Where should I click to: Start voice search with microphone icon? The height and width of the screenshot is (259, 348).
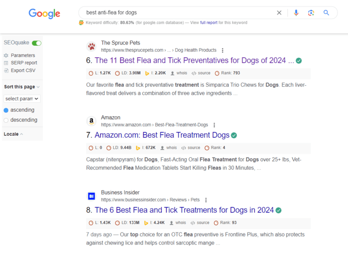296,13
